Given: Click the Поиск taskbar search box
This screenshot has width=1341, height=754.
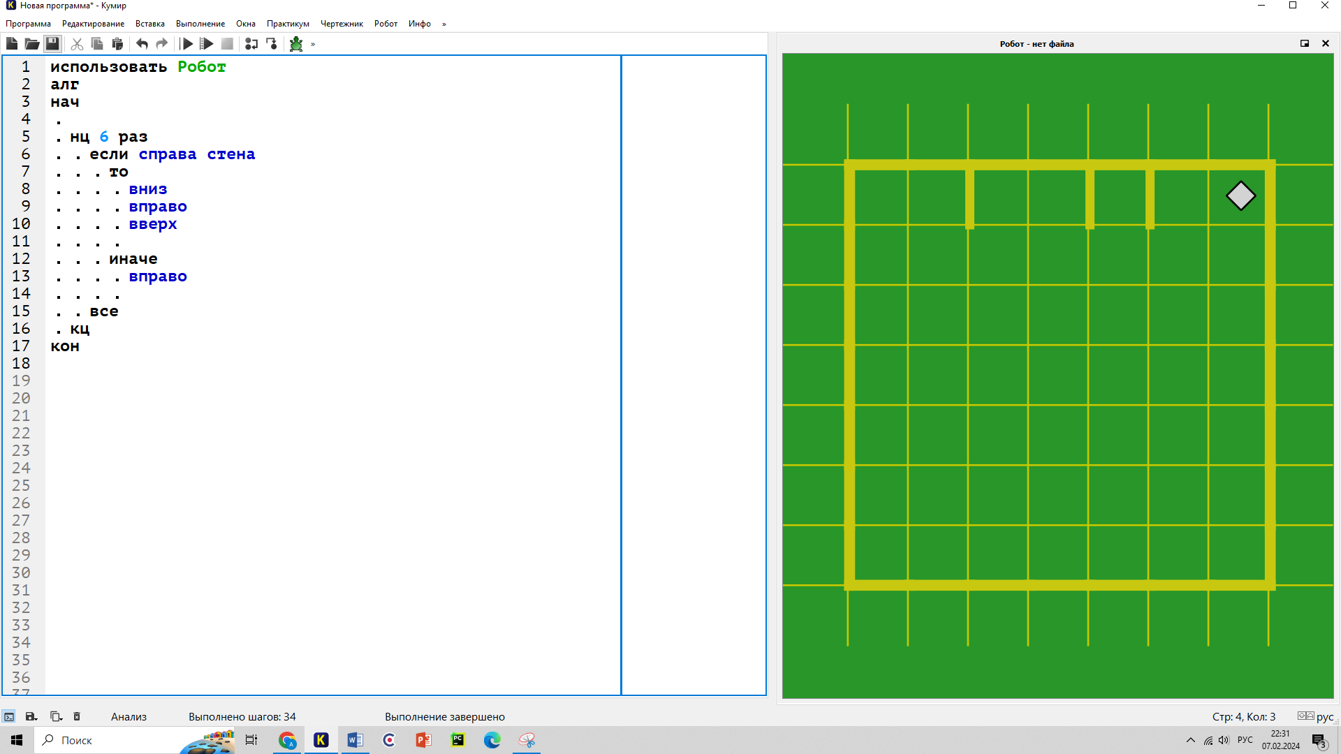Looking at the screenshot, I should tap(133, 740).
